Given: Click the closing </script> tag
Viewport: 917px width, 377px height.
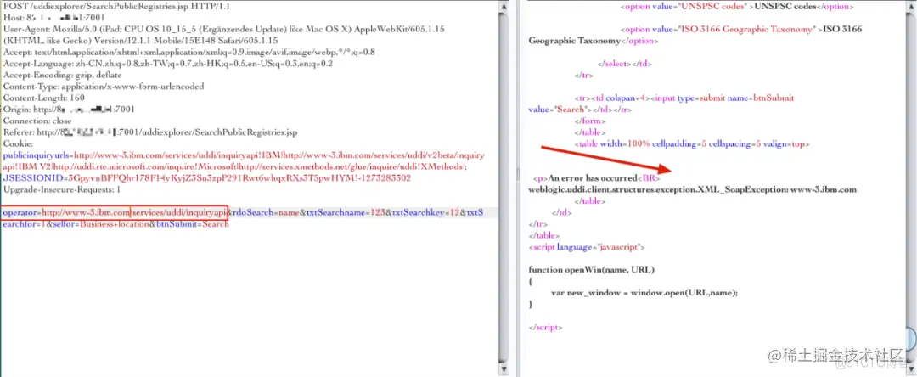Looking at the screenshot, I should point(546,327).
